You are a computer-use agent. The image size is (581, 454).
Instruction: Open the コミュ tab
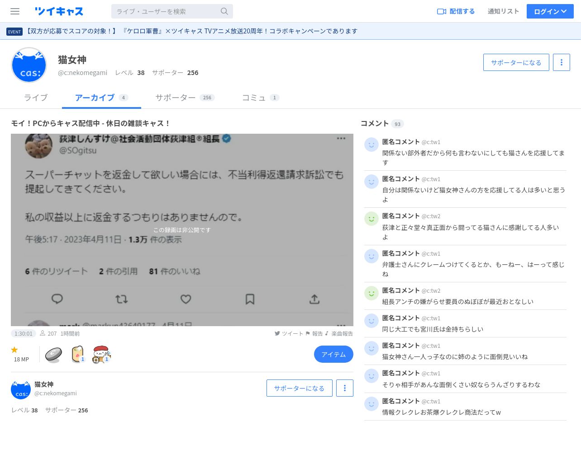(x=261, y=98)
